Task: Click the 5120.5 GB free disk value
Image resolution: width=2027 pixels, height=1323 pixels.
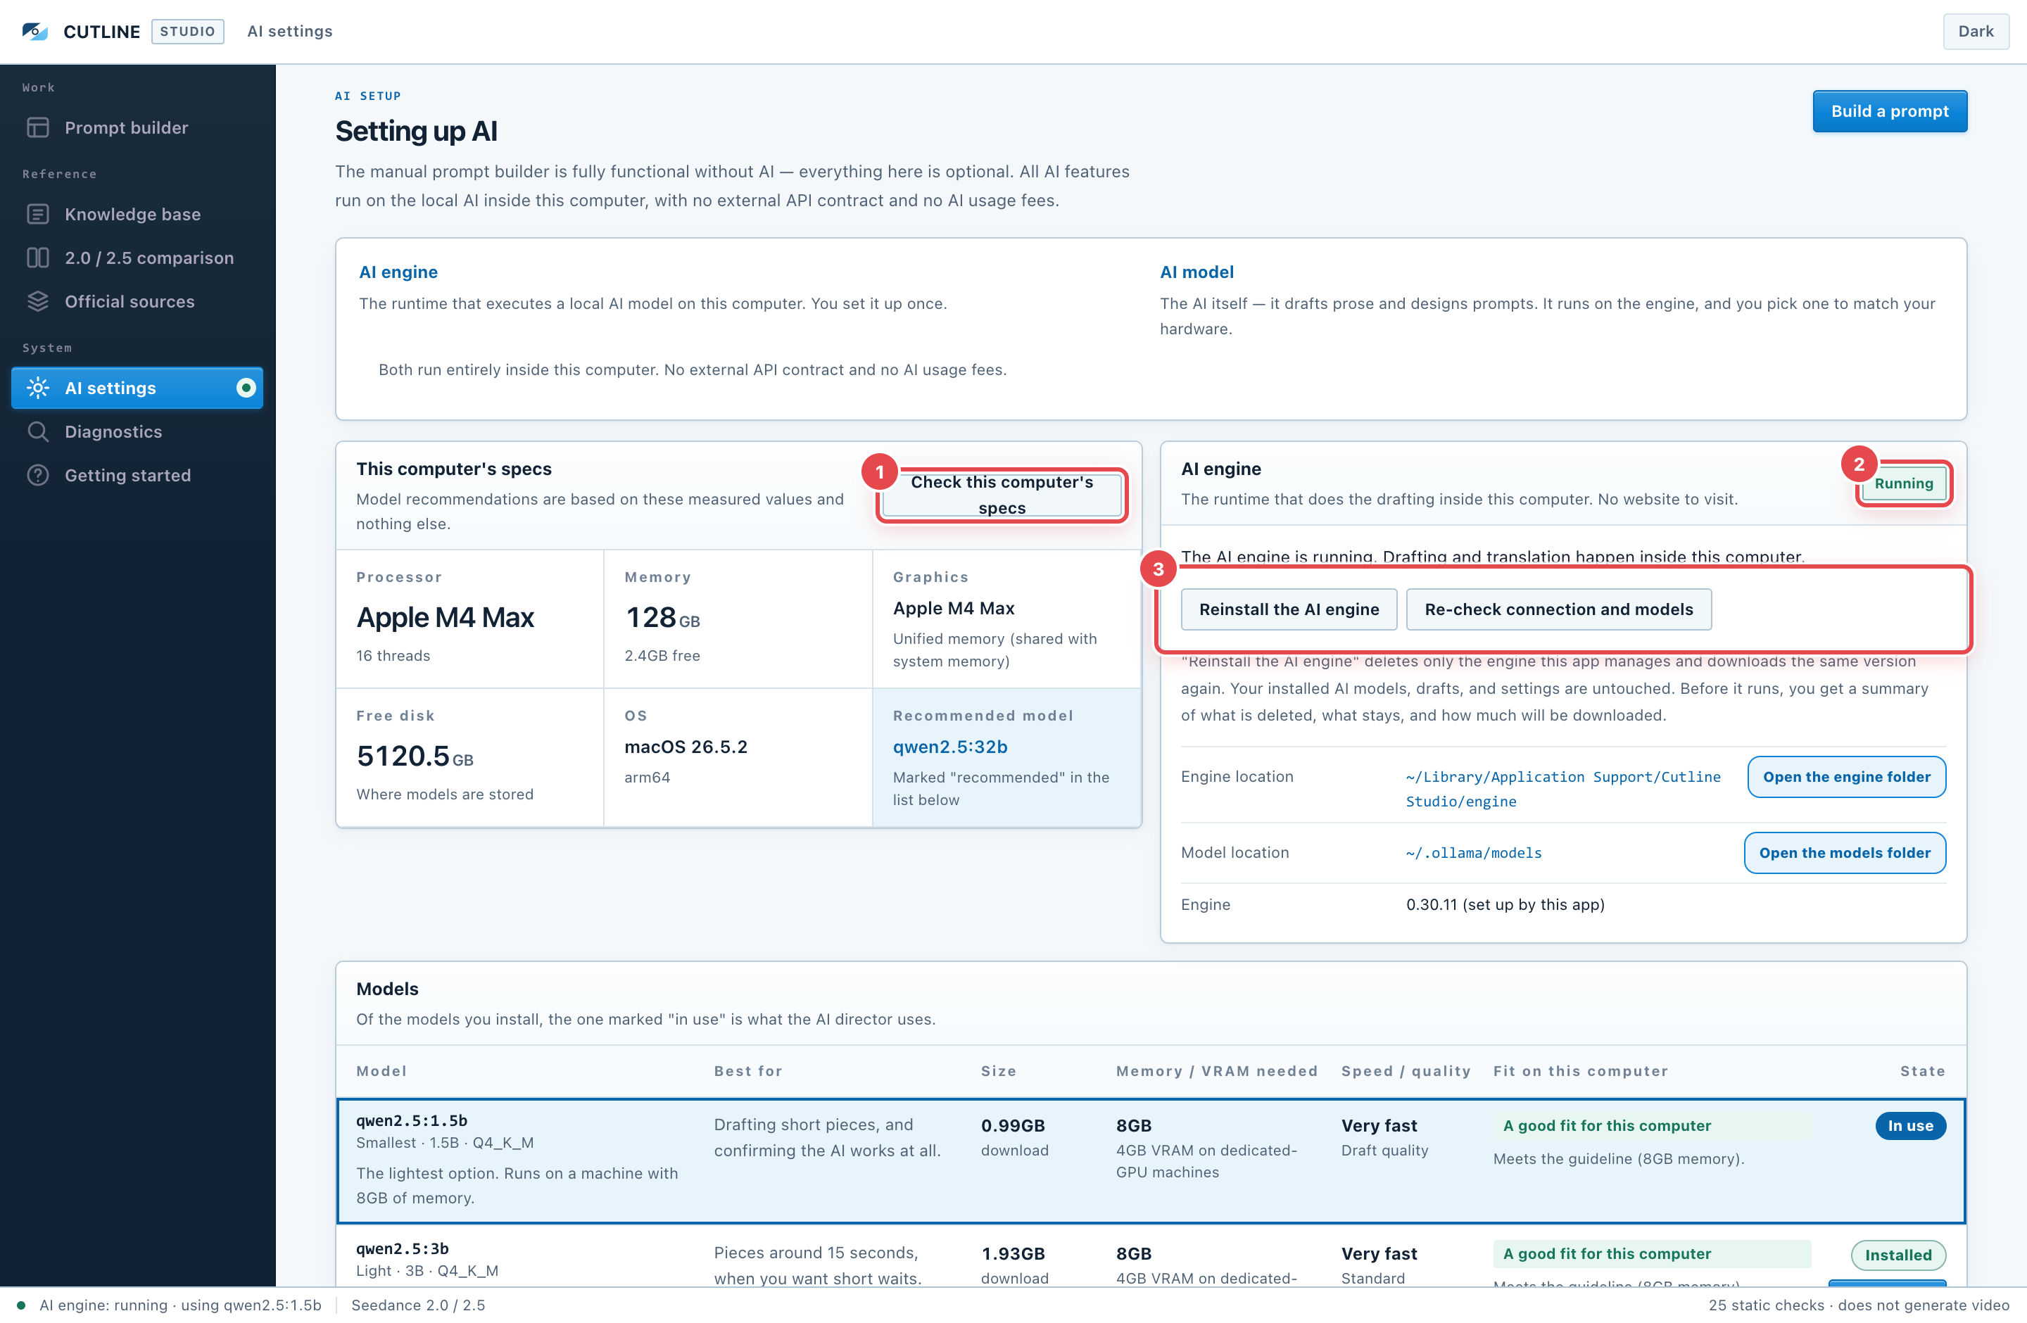Action: pyautogui.click(x=414, y=756)
